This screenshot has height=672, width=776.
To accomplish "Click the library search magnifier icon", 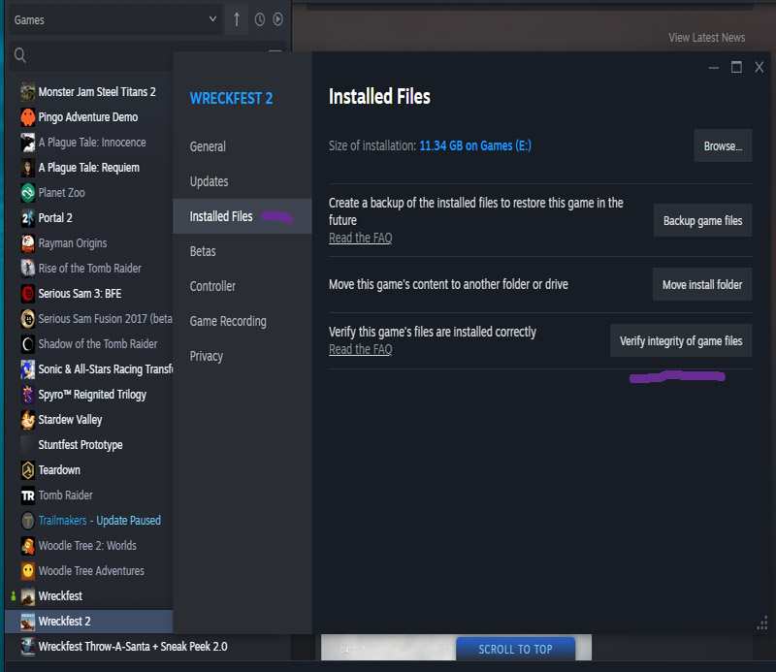I will point(19,55).
